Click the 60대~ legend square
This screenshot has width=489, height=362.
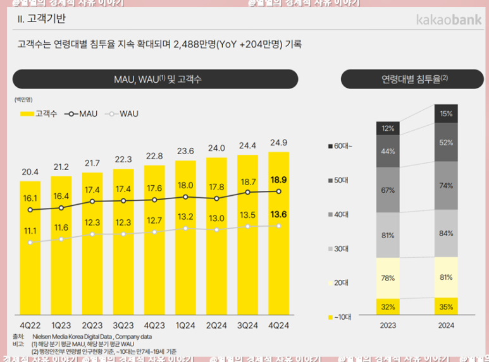pyautogui.click(x=330, y=146)
